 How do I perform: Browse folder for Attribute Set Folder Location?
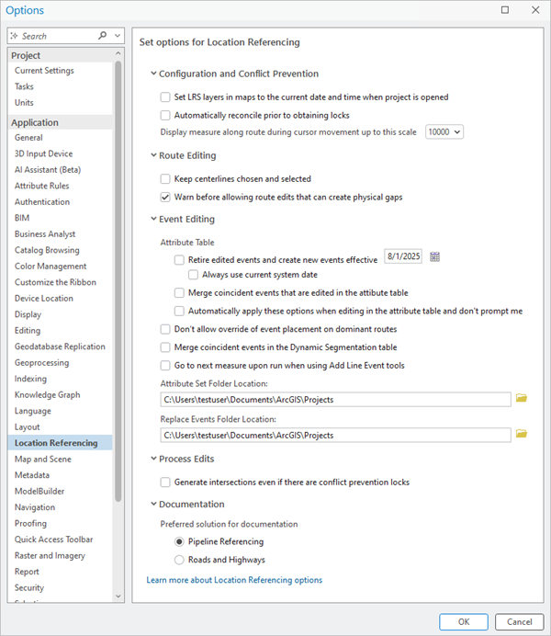(522, 398)
